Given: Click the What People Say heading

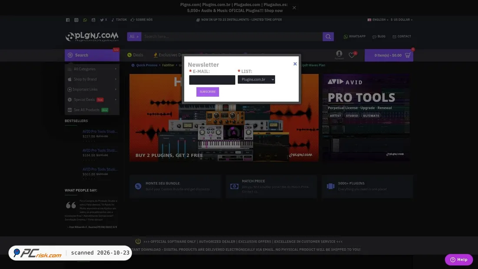Looking at the screenshot, I should pos(81,190).
